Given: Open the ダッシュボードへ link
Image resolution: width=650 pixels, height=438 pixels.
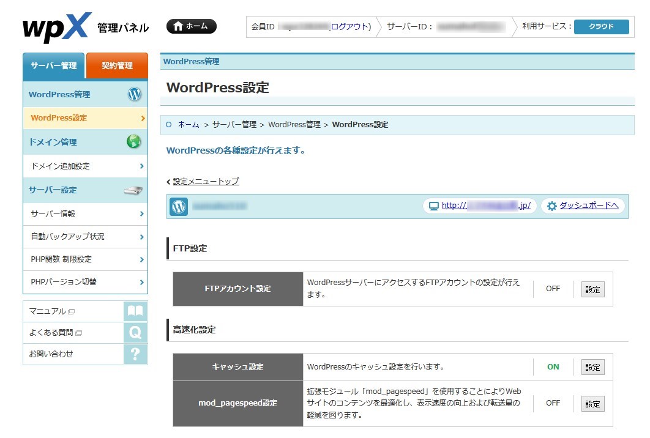Looking at the screenshot, I should coord(589,206).
